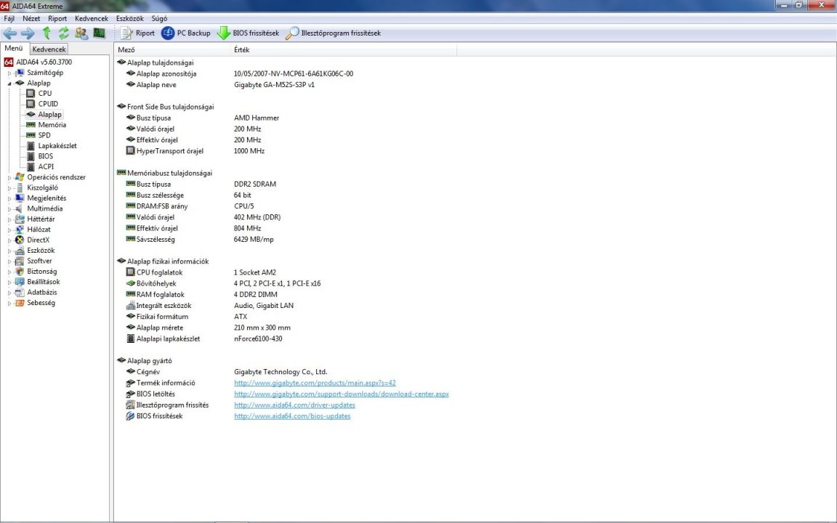
Task: Click the Refresh toolbar icon
Action: click(x=63, y=33)
